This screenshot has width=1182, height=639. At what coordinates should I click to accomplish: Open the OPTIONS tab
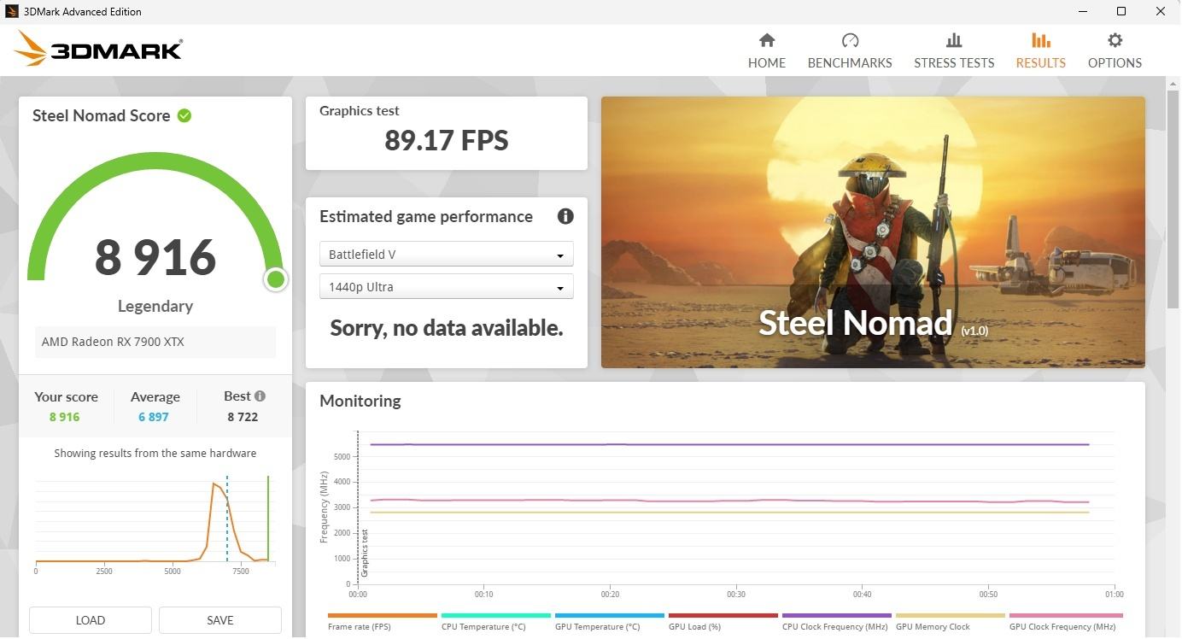tap(1115, 51)
